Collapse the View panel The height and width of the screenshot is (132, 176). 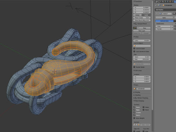[x=134, y=37]
